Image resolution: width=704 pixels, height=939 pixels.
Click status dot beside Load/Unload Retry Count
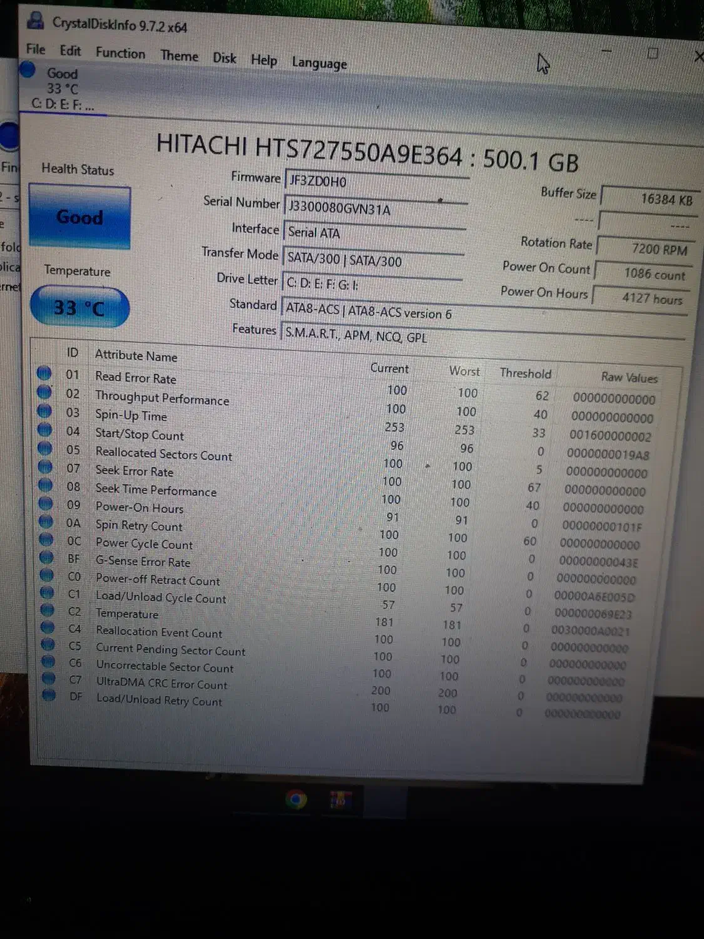pyautogui.click(x=49, y=694)
